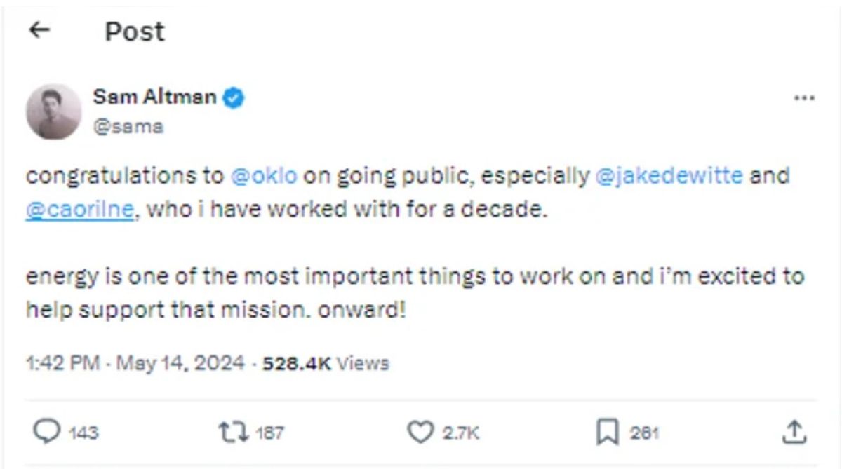
Task: Click the Sam Altman display name
Action: (x=154, y=97)
